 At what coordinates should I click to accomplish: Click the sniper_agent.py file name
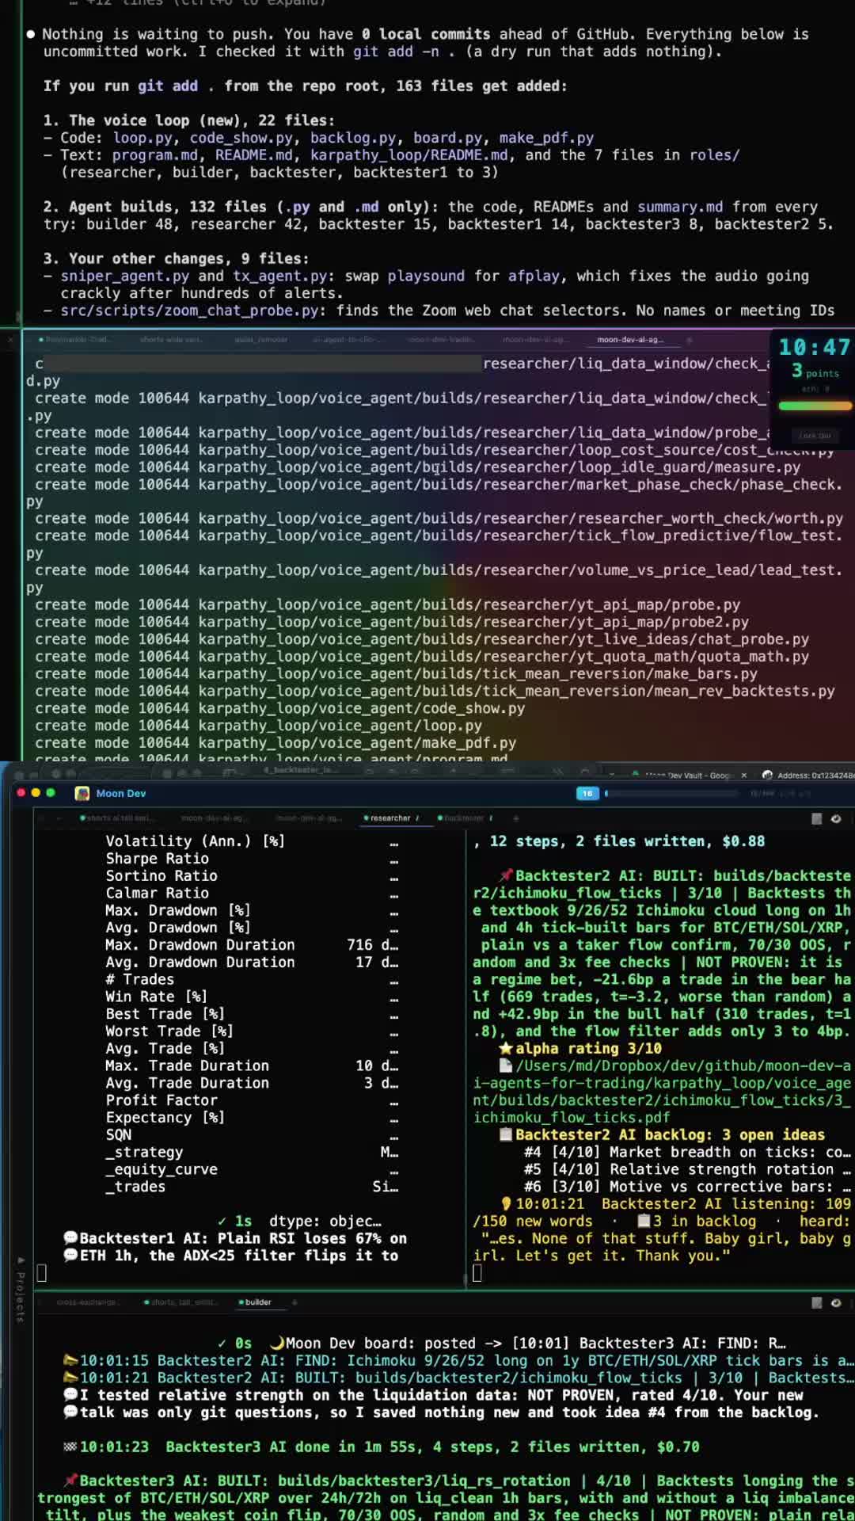(x=125, y=276)
